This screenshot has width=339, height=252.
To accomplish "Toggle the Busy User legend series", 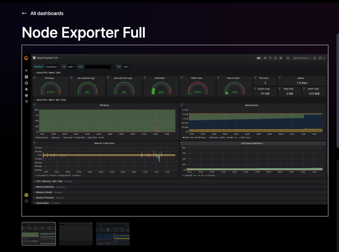I will point(55,137).
